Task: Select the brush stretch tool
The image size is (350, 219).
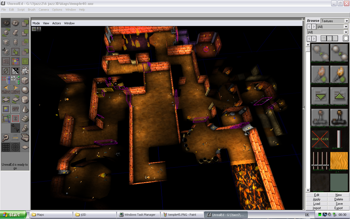Action: pos(16,42)
